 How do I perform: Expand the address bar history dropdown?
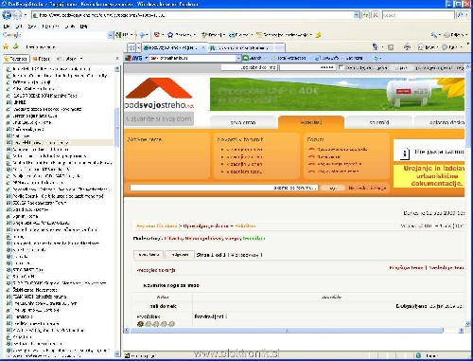pos(357,15)
